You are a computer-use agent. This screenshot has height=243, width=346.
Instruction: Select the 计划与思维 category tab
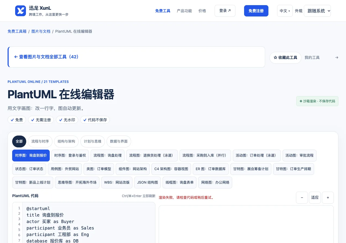[x=92, y=141]
